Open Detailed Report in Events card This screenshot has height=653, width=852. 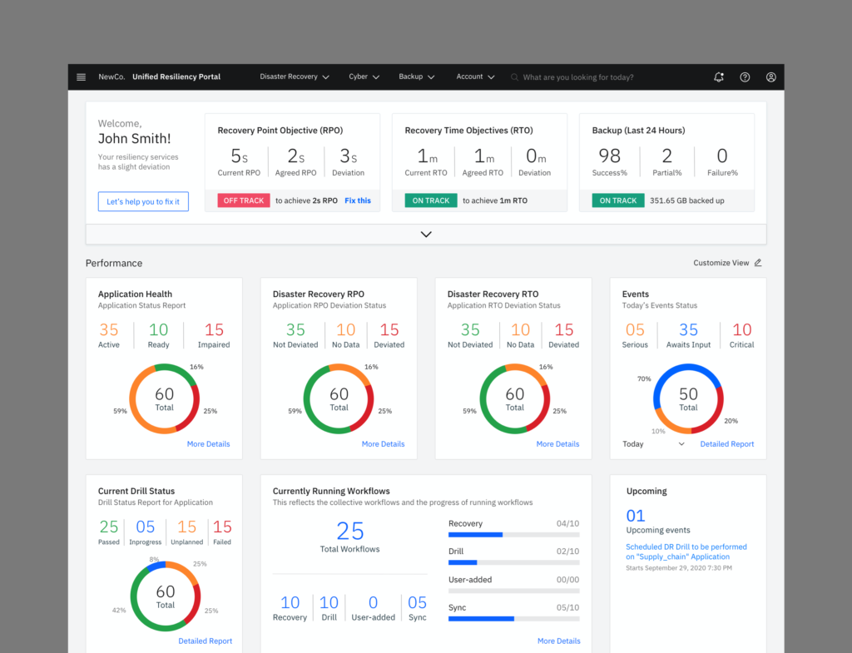(x=726, y=444)
